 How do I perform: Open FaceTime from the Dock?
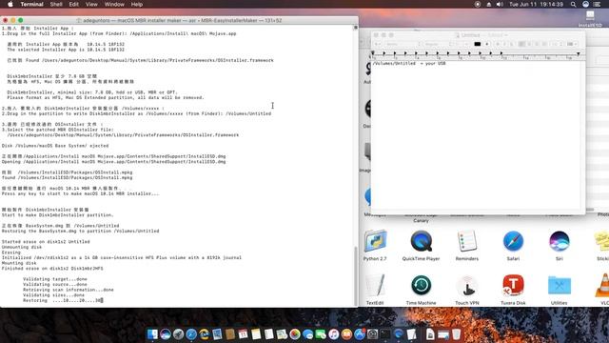click(321, 334)
